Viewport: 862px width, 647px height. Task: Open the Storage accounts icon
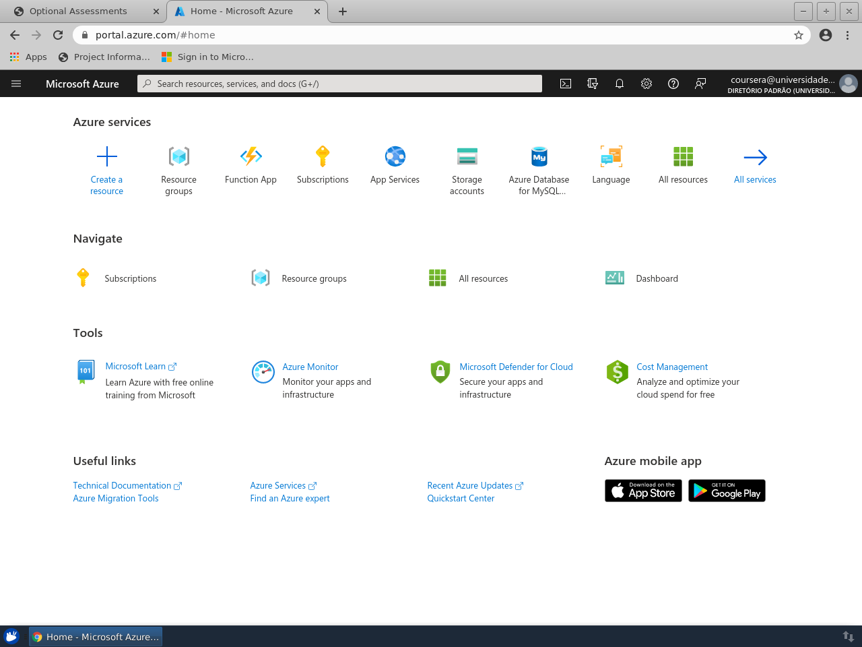click(x=467, y=156)
